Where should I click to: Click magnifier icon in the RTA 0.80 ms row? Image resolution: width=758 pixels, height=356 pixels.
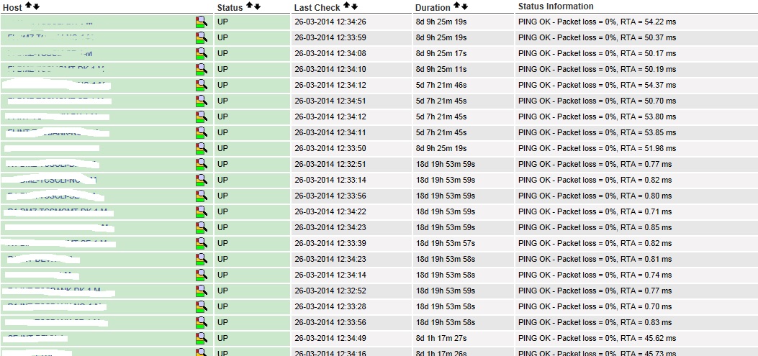201,196
